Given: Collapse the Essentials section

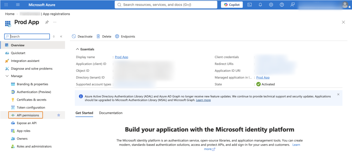Looking at the screenshot, I should point(85,49).
